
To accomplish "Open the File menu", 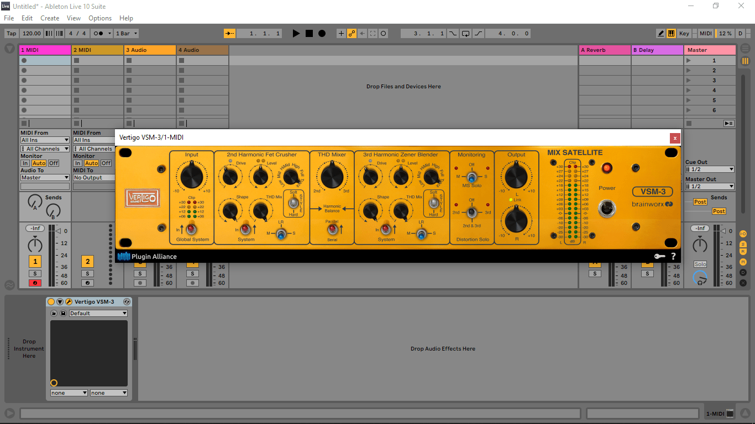I will [x=9, y=18].
